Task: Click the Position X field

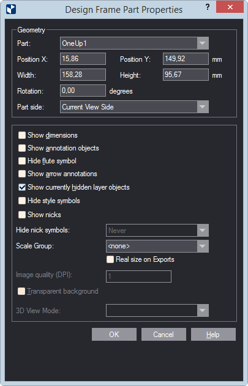Action: 83,59
